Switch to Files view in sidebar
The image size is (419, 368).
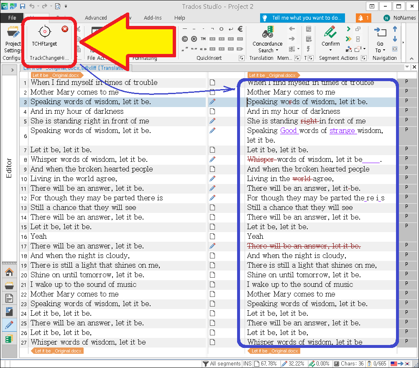pyautogui.click(x=9, y=298)
